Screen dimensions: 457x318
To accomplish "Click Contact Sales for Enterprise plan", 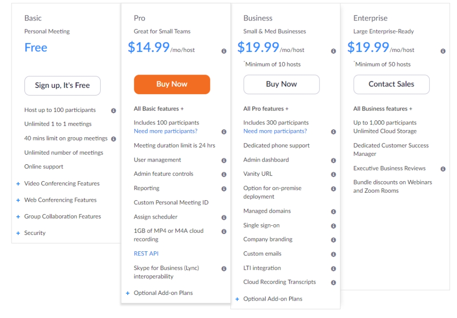I will point(391,84).
